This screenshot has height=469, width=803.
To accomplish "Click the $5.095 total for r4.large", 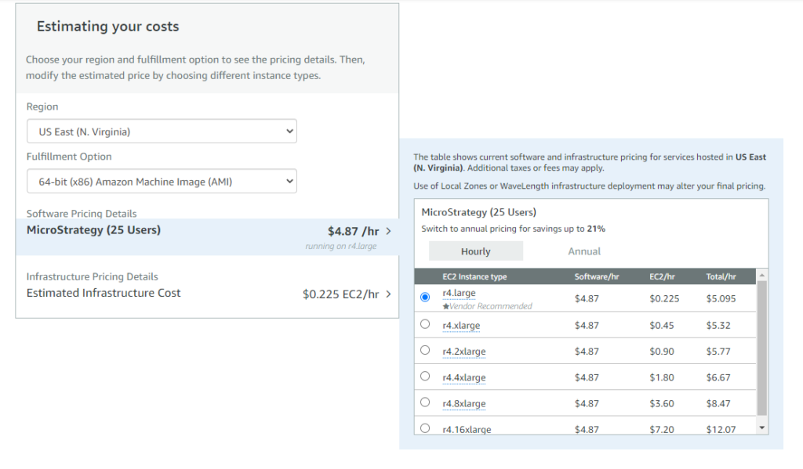I will 721,298.
